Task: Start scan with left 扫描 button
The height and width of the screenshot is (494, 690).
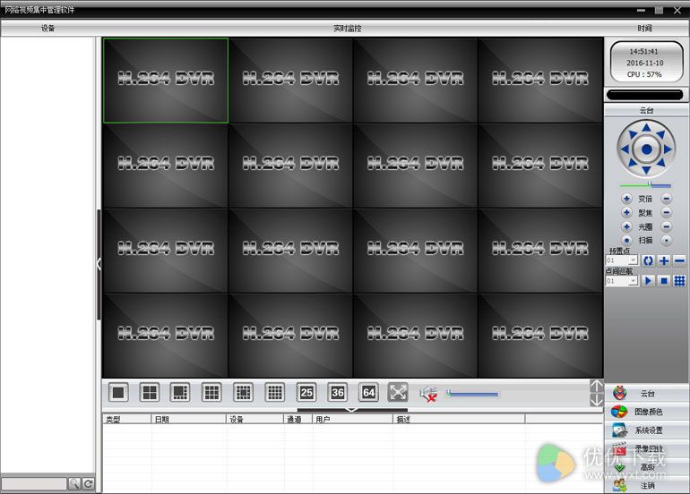Action: coord(626,241)
